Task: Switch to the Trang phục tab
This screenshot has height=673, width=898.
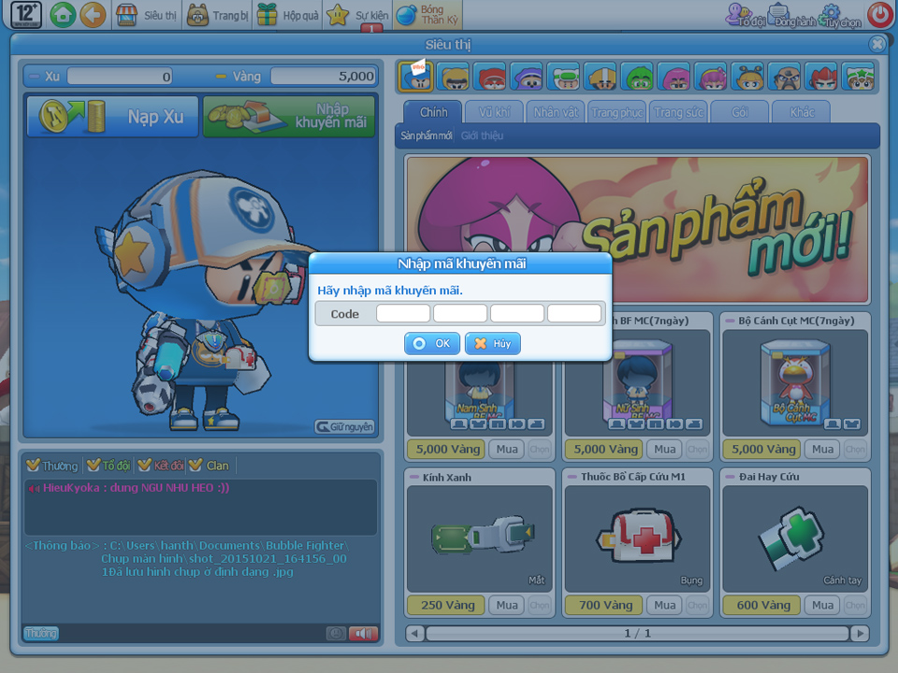Action: pos(616,112)
